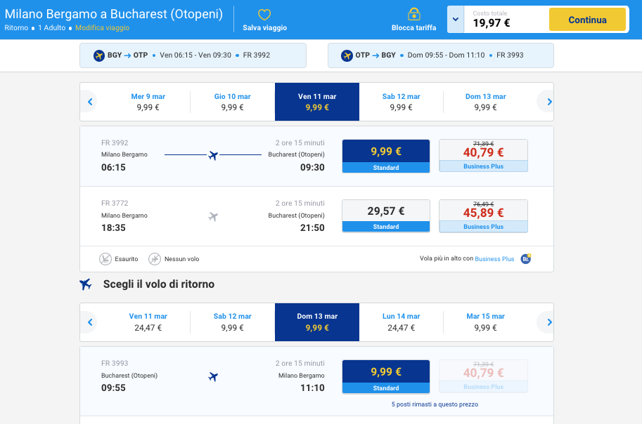Select 9,99 € Standard fare for FR 3992
The height and width of the screenshot is (424, 642).
pos(385,156)
